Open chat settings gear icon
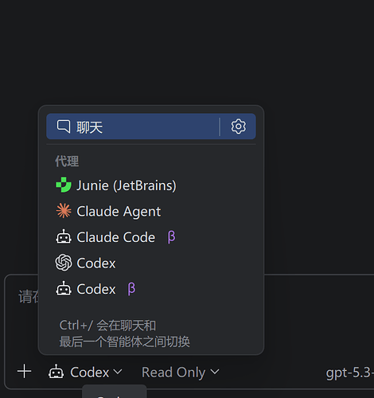This screenshot has height=398, width=374. point(238,127)
